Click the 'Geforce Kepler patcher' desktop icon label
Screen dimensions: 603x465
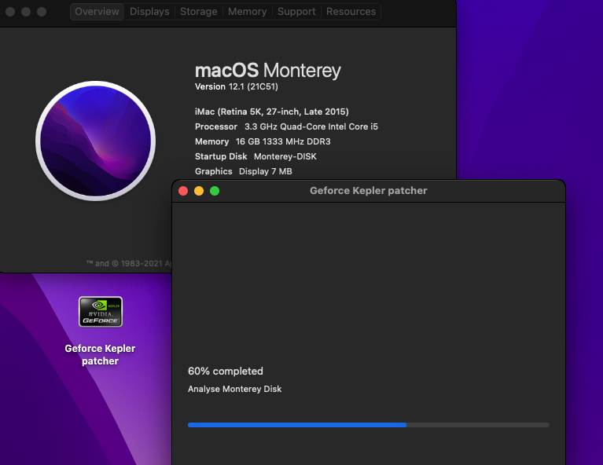tap(100, 355)
